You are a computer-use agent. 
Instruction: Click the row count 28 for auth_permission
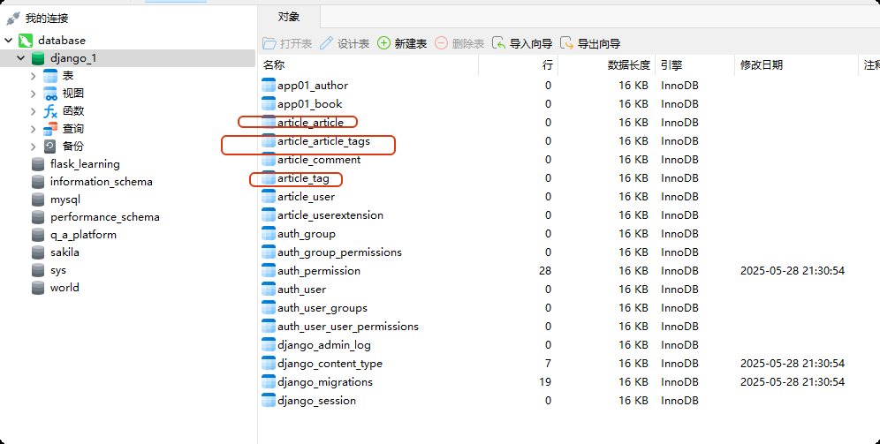click(545, 271)
